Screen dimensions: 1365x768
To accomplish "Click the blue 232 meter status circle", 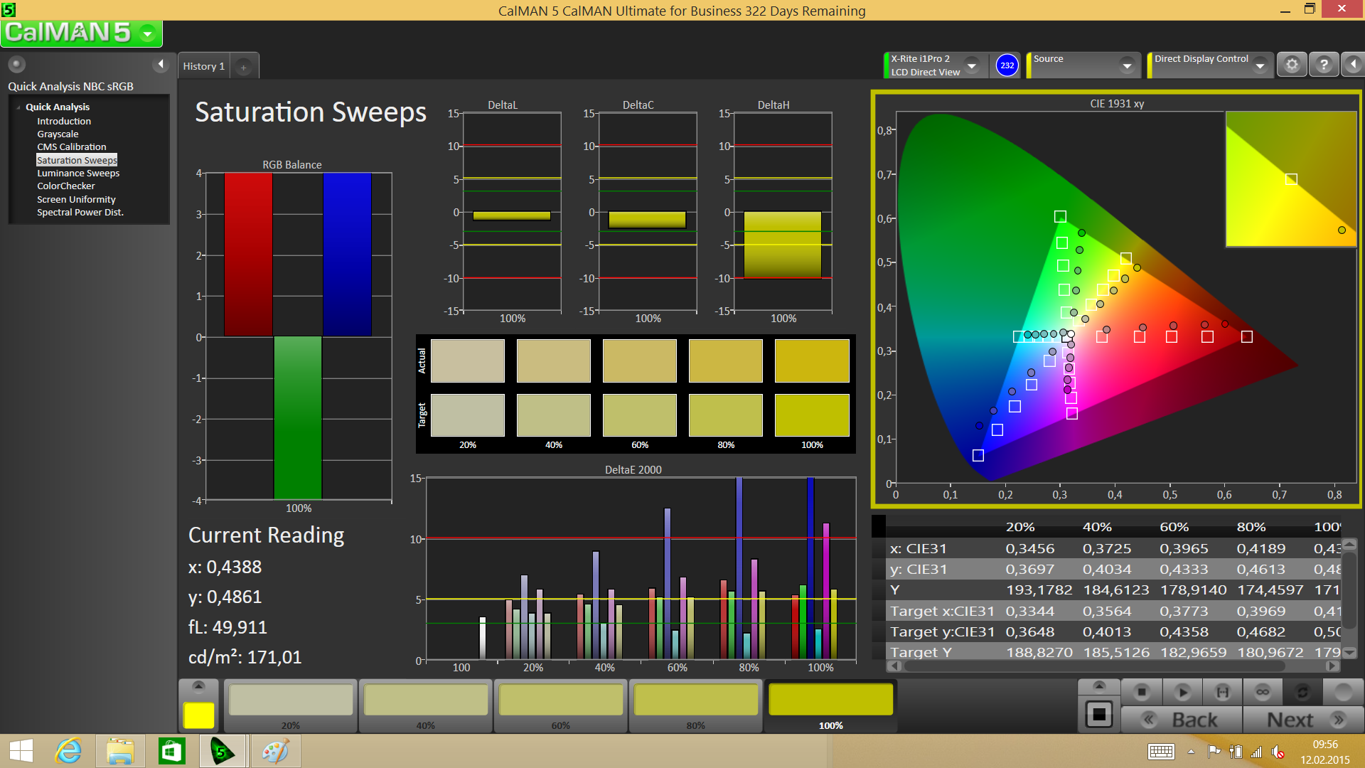I will click(x=1007, y=65).
